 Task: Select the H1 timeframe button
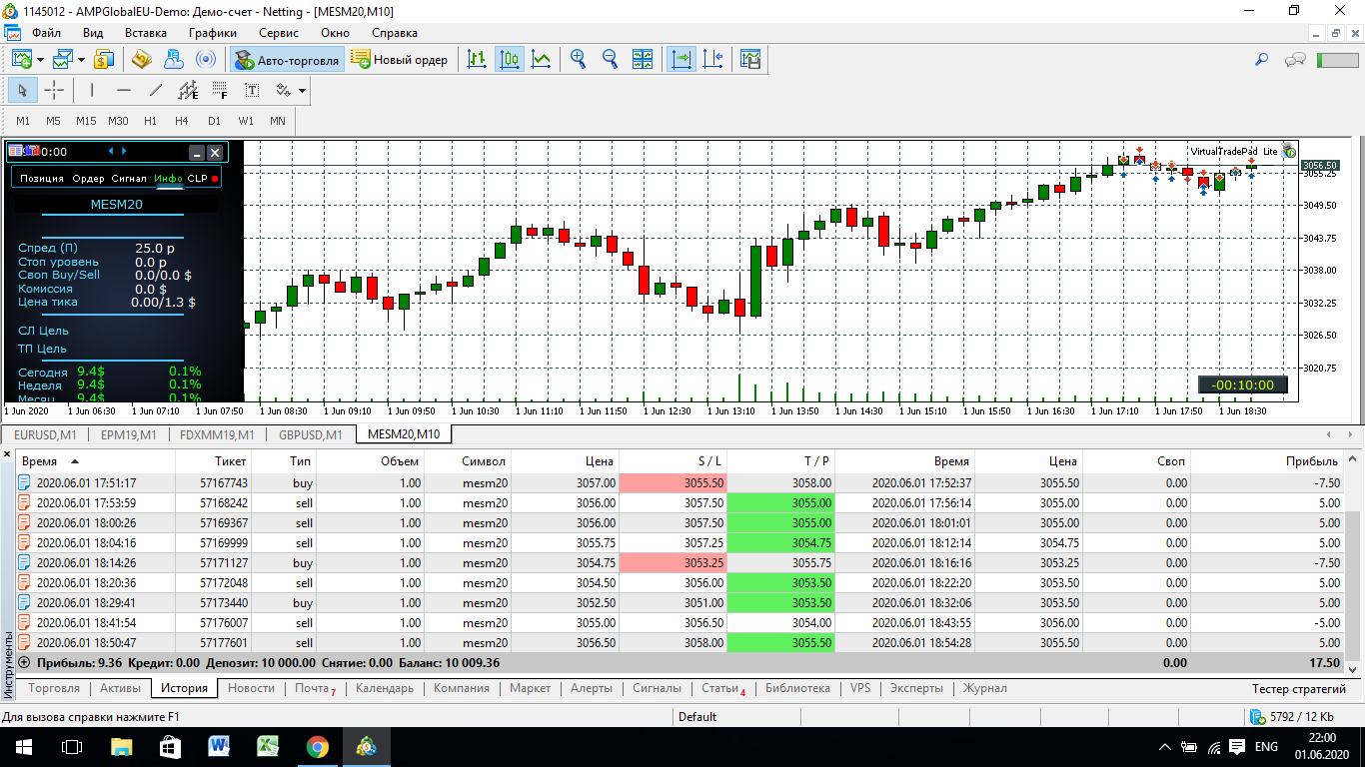150,121
